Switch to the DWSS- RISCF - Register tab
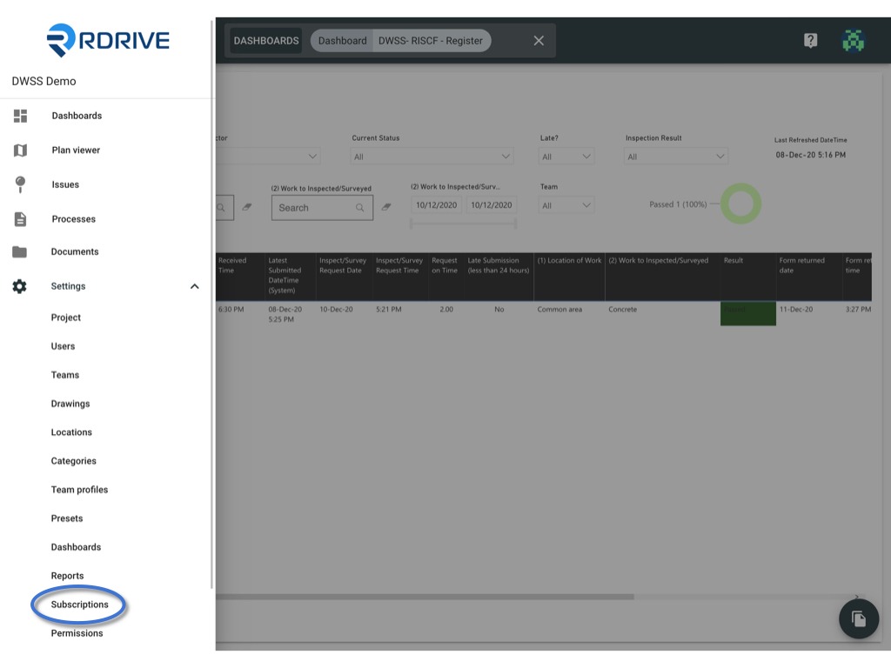Viewport: 891px width, 668px height. [431, 41]
